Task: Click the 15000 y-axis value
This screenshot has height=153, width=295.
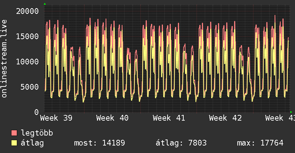Action: point(27,37)
